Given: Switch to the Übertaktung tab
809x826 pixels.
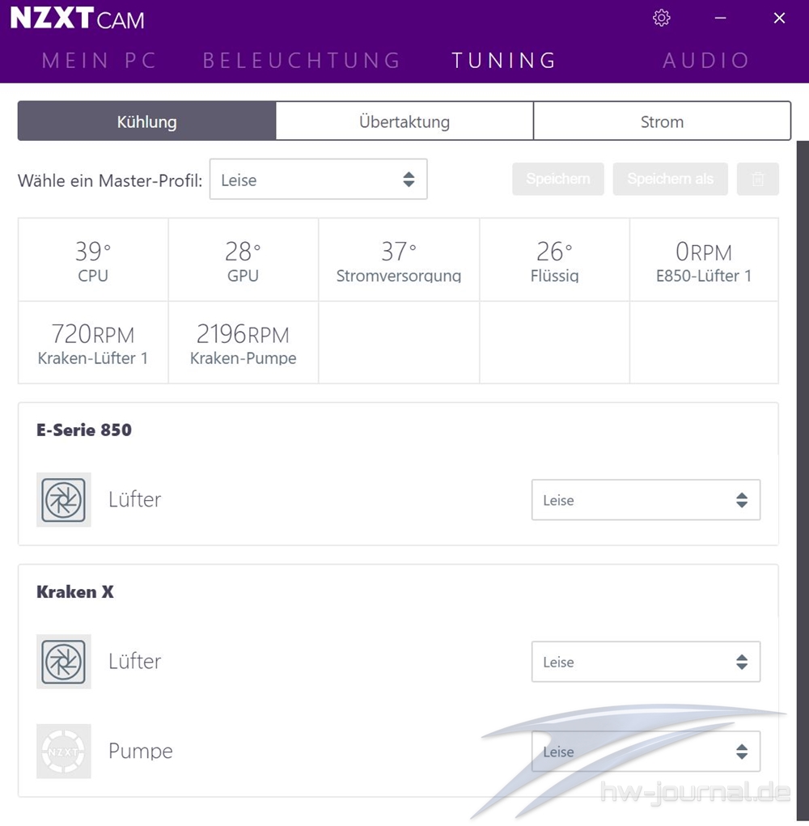Looking at the screenshot, I should [x=404, y=121].
